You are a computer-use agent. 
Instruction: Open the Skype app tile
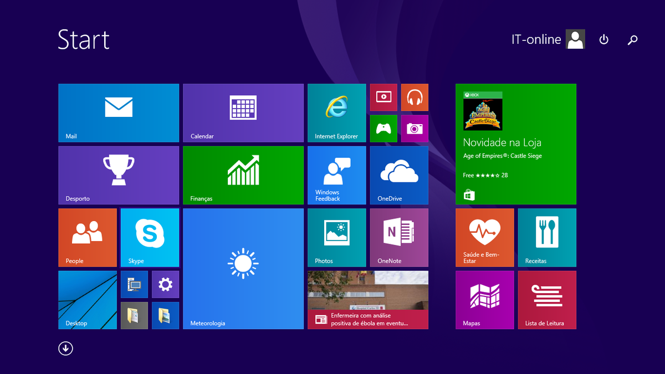coord(150,238)
